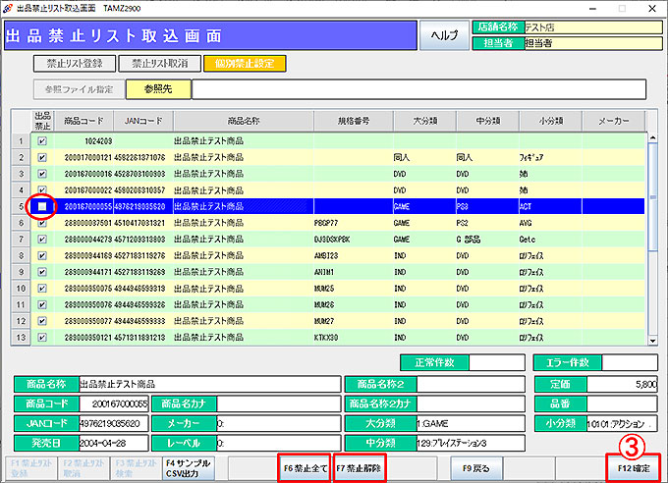Click the 大分類 column header
Screen dimensions: 668x483
(423, 121)
